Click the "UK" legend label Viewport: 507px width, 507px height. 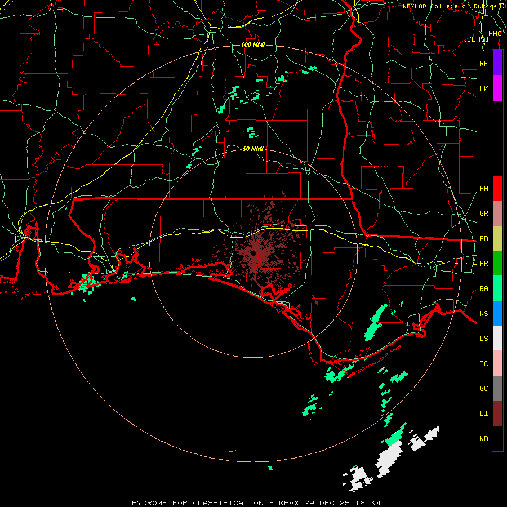pos(483,88)
